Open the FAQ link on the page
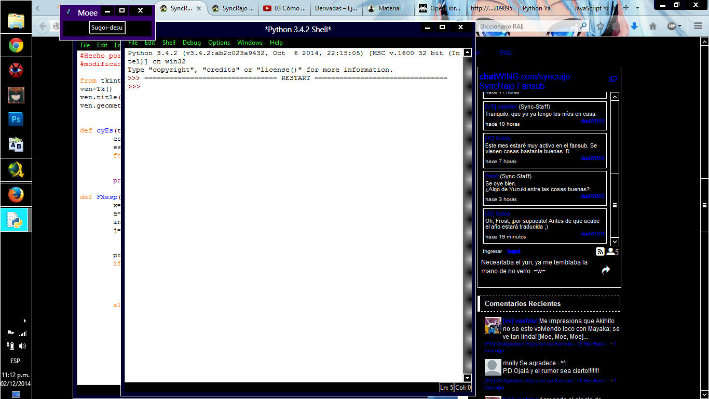The height and width of the screenshot is (399, 709). (x=506, y=53)
